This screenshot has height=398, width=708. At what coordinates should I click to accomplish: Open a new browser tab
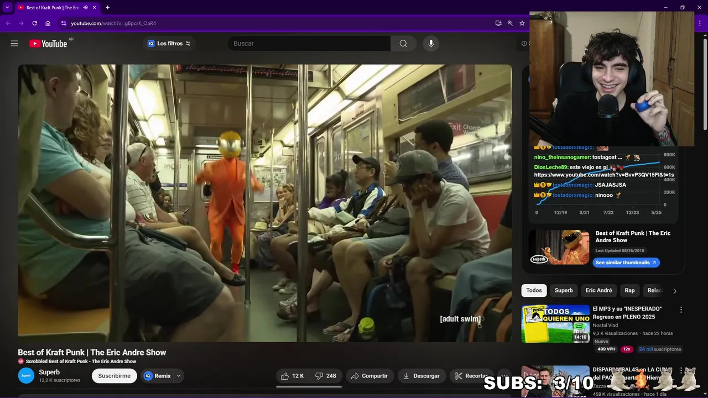click(107, 8)
